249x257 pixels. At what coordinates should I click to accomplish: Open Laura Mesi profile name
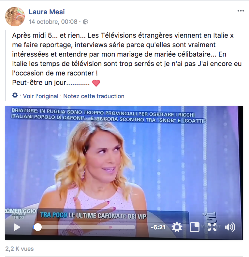pyautogui.click(x=47, y=12)
